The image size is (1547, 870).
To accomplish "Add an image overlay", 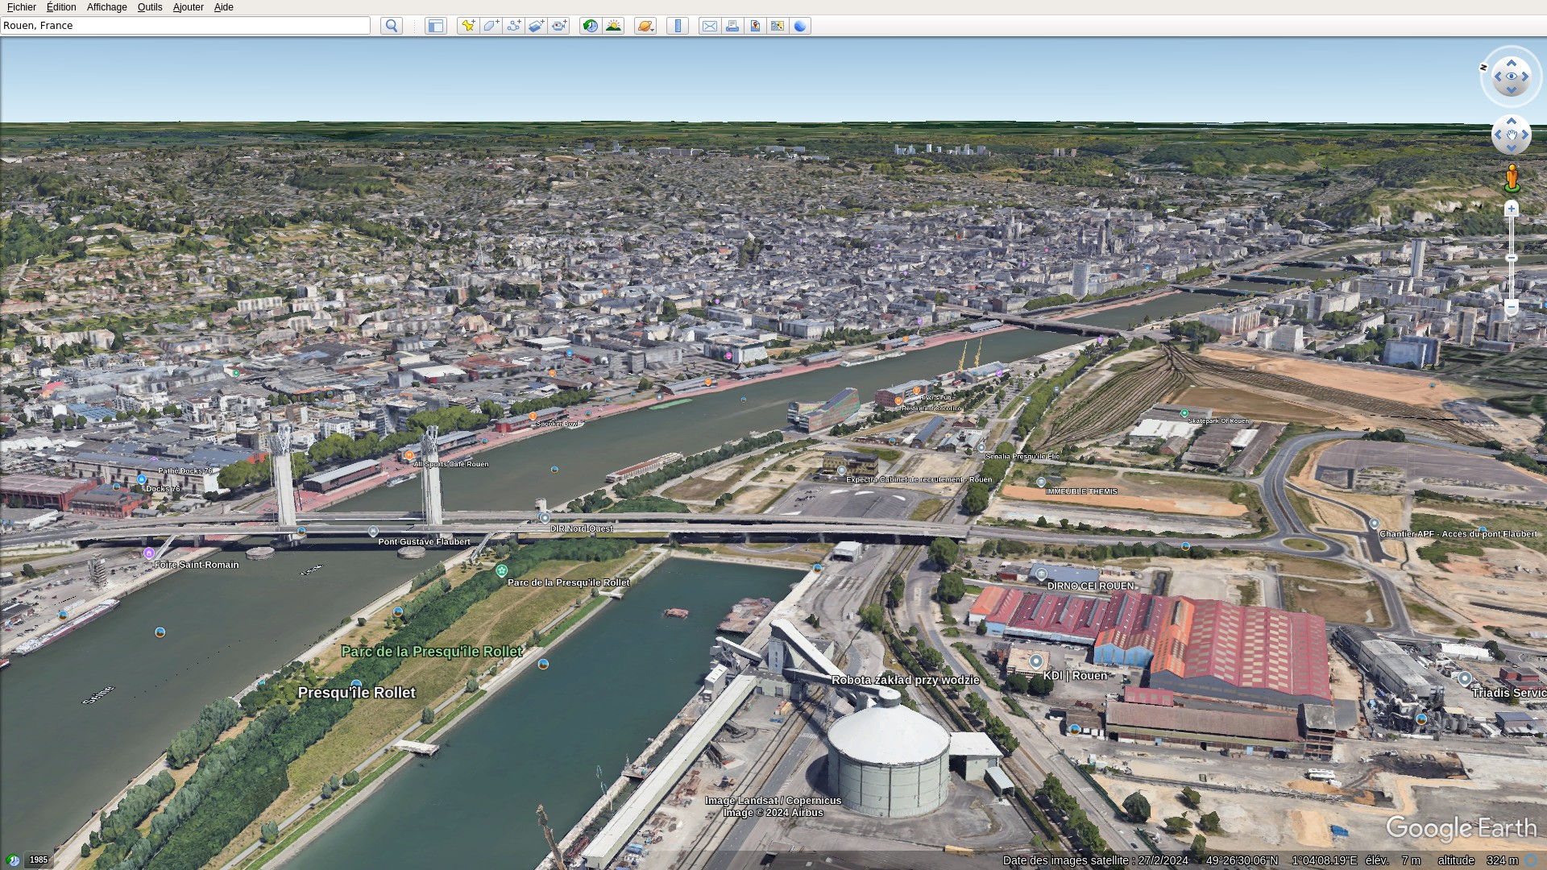I will tap(536, 26).
